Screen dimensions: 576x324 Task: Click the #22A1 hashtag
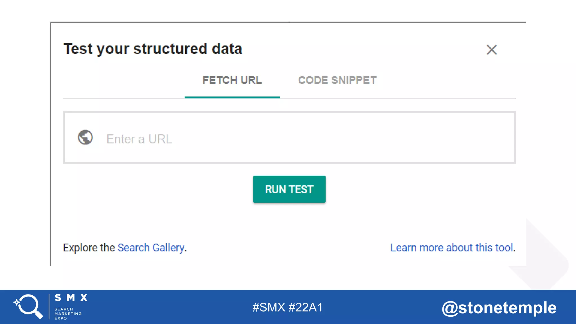(305, 307)
